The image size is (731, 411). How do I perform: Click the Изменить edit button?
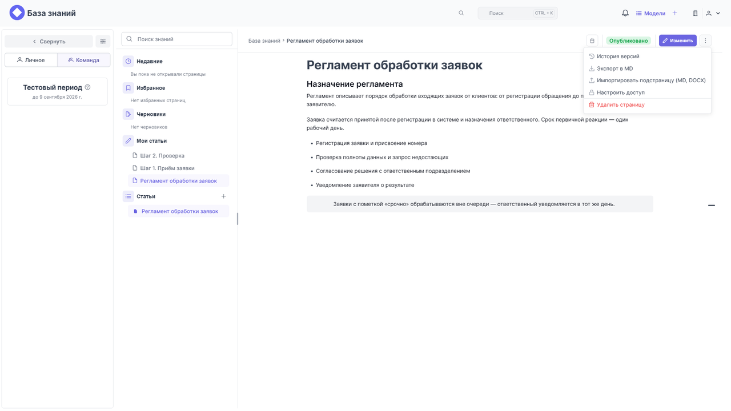[x=678, y=41]
